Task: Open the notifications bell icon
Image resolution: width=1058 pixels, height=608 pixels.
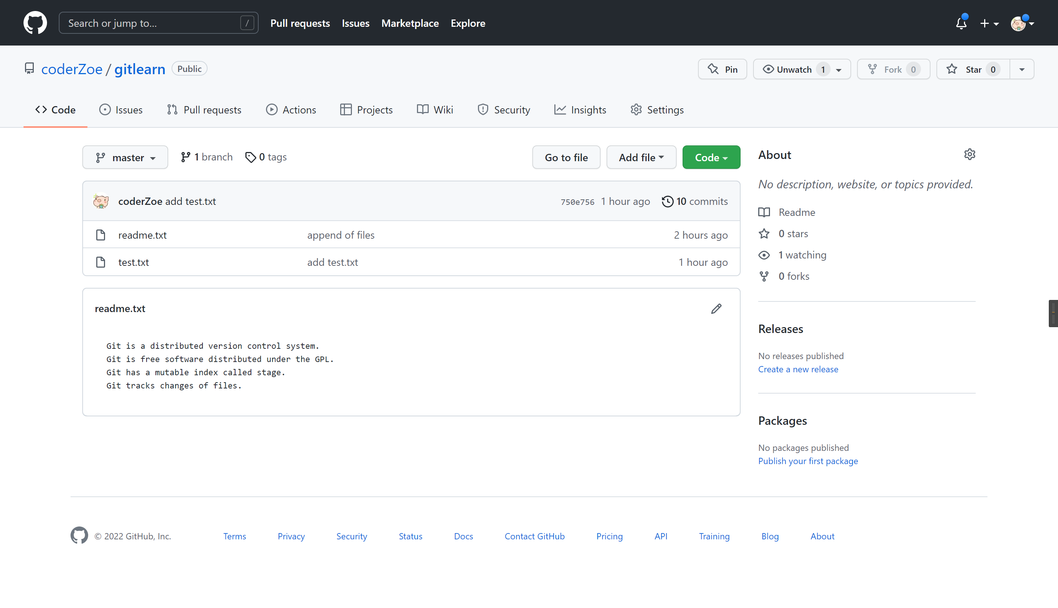Action: click(x=961, y=23)
